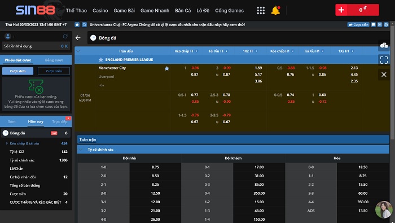
Task: Click the red plus deposit button
Action: coord(341,10)
